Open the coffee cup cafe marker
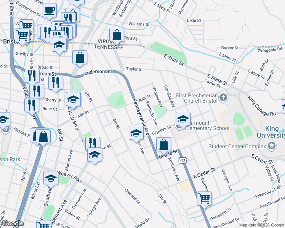This screenshot has height=228, width=285. pos(49,11)
